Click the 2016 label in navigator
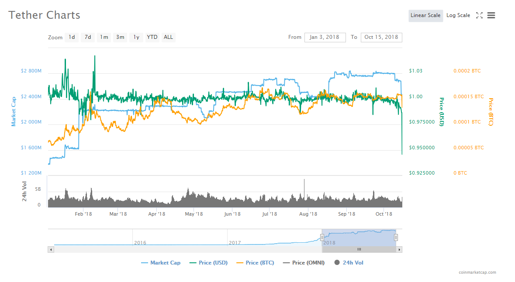This screenshot has height=282, width=515. [x=140, y=243]
